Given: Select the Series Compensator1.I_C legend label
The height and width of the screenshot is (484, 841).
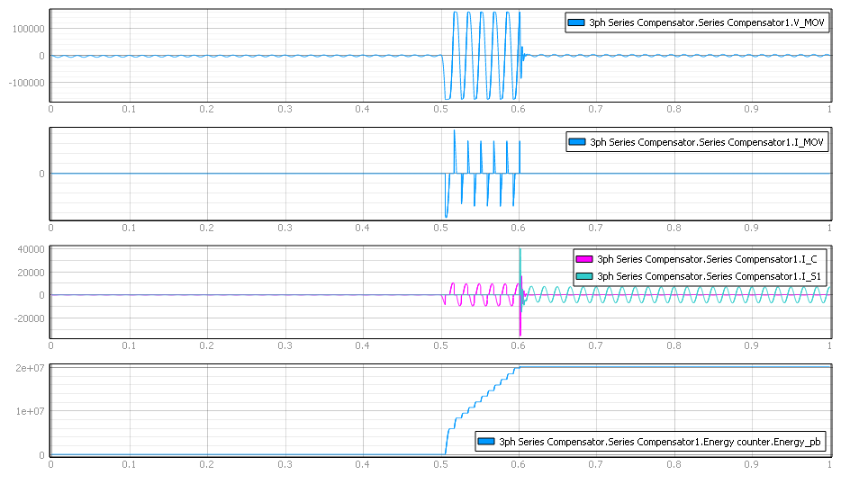Looking at the screenshot, I should (x=709, y=259).
